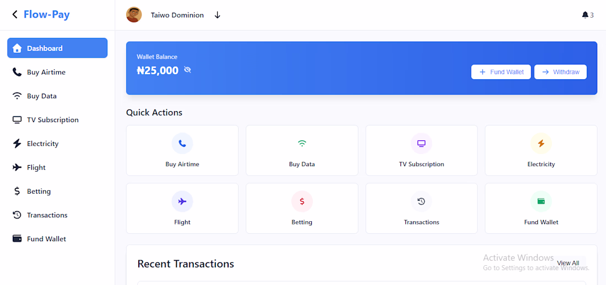Go to TV Subscription in sidebar
Viewport: 606px width, 285px height.
coord(53,120)
